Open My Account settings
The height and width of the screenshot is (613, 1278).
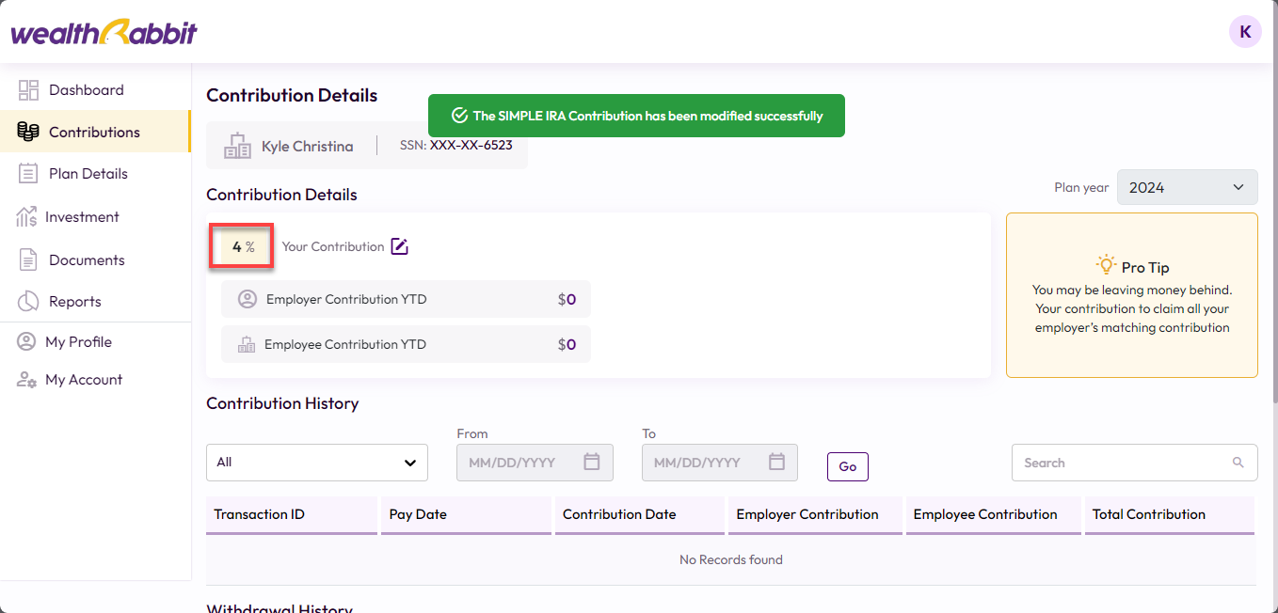pos(83,380)
